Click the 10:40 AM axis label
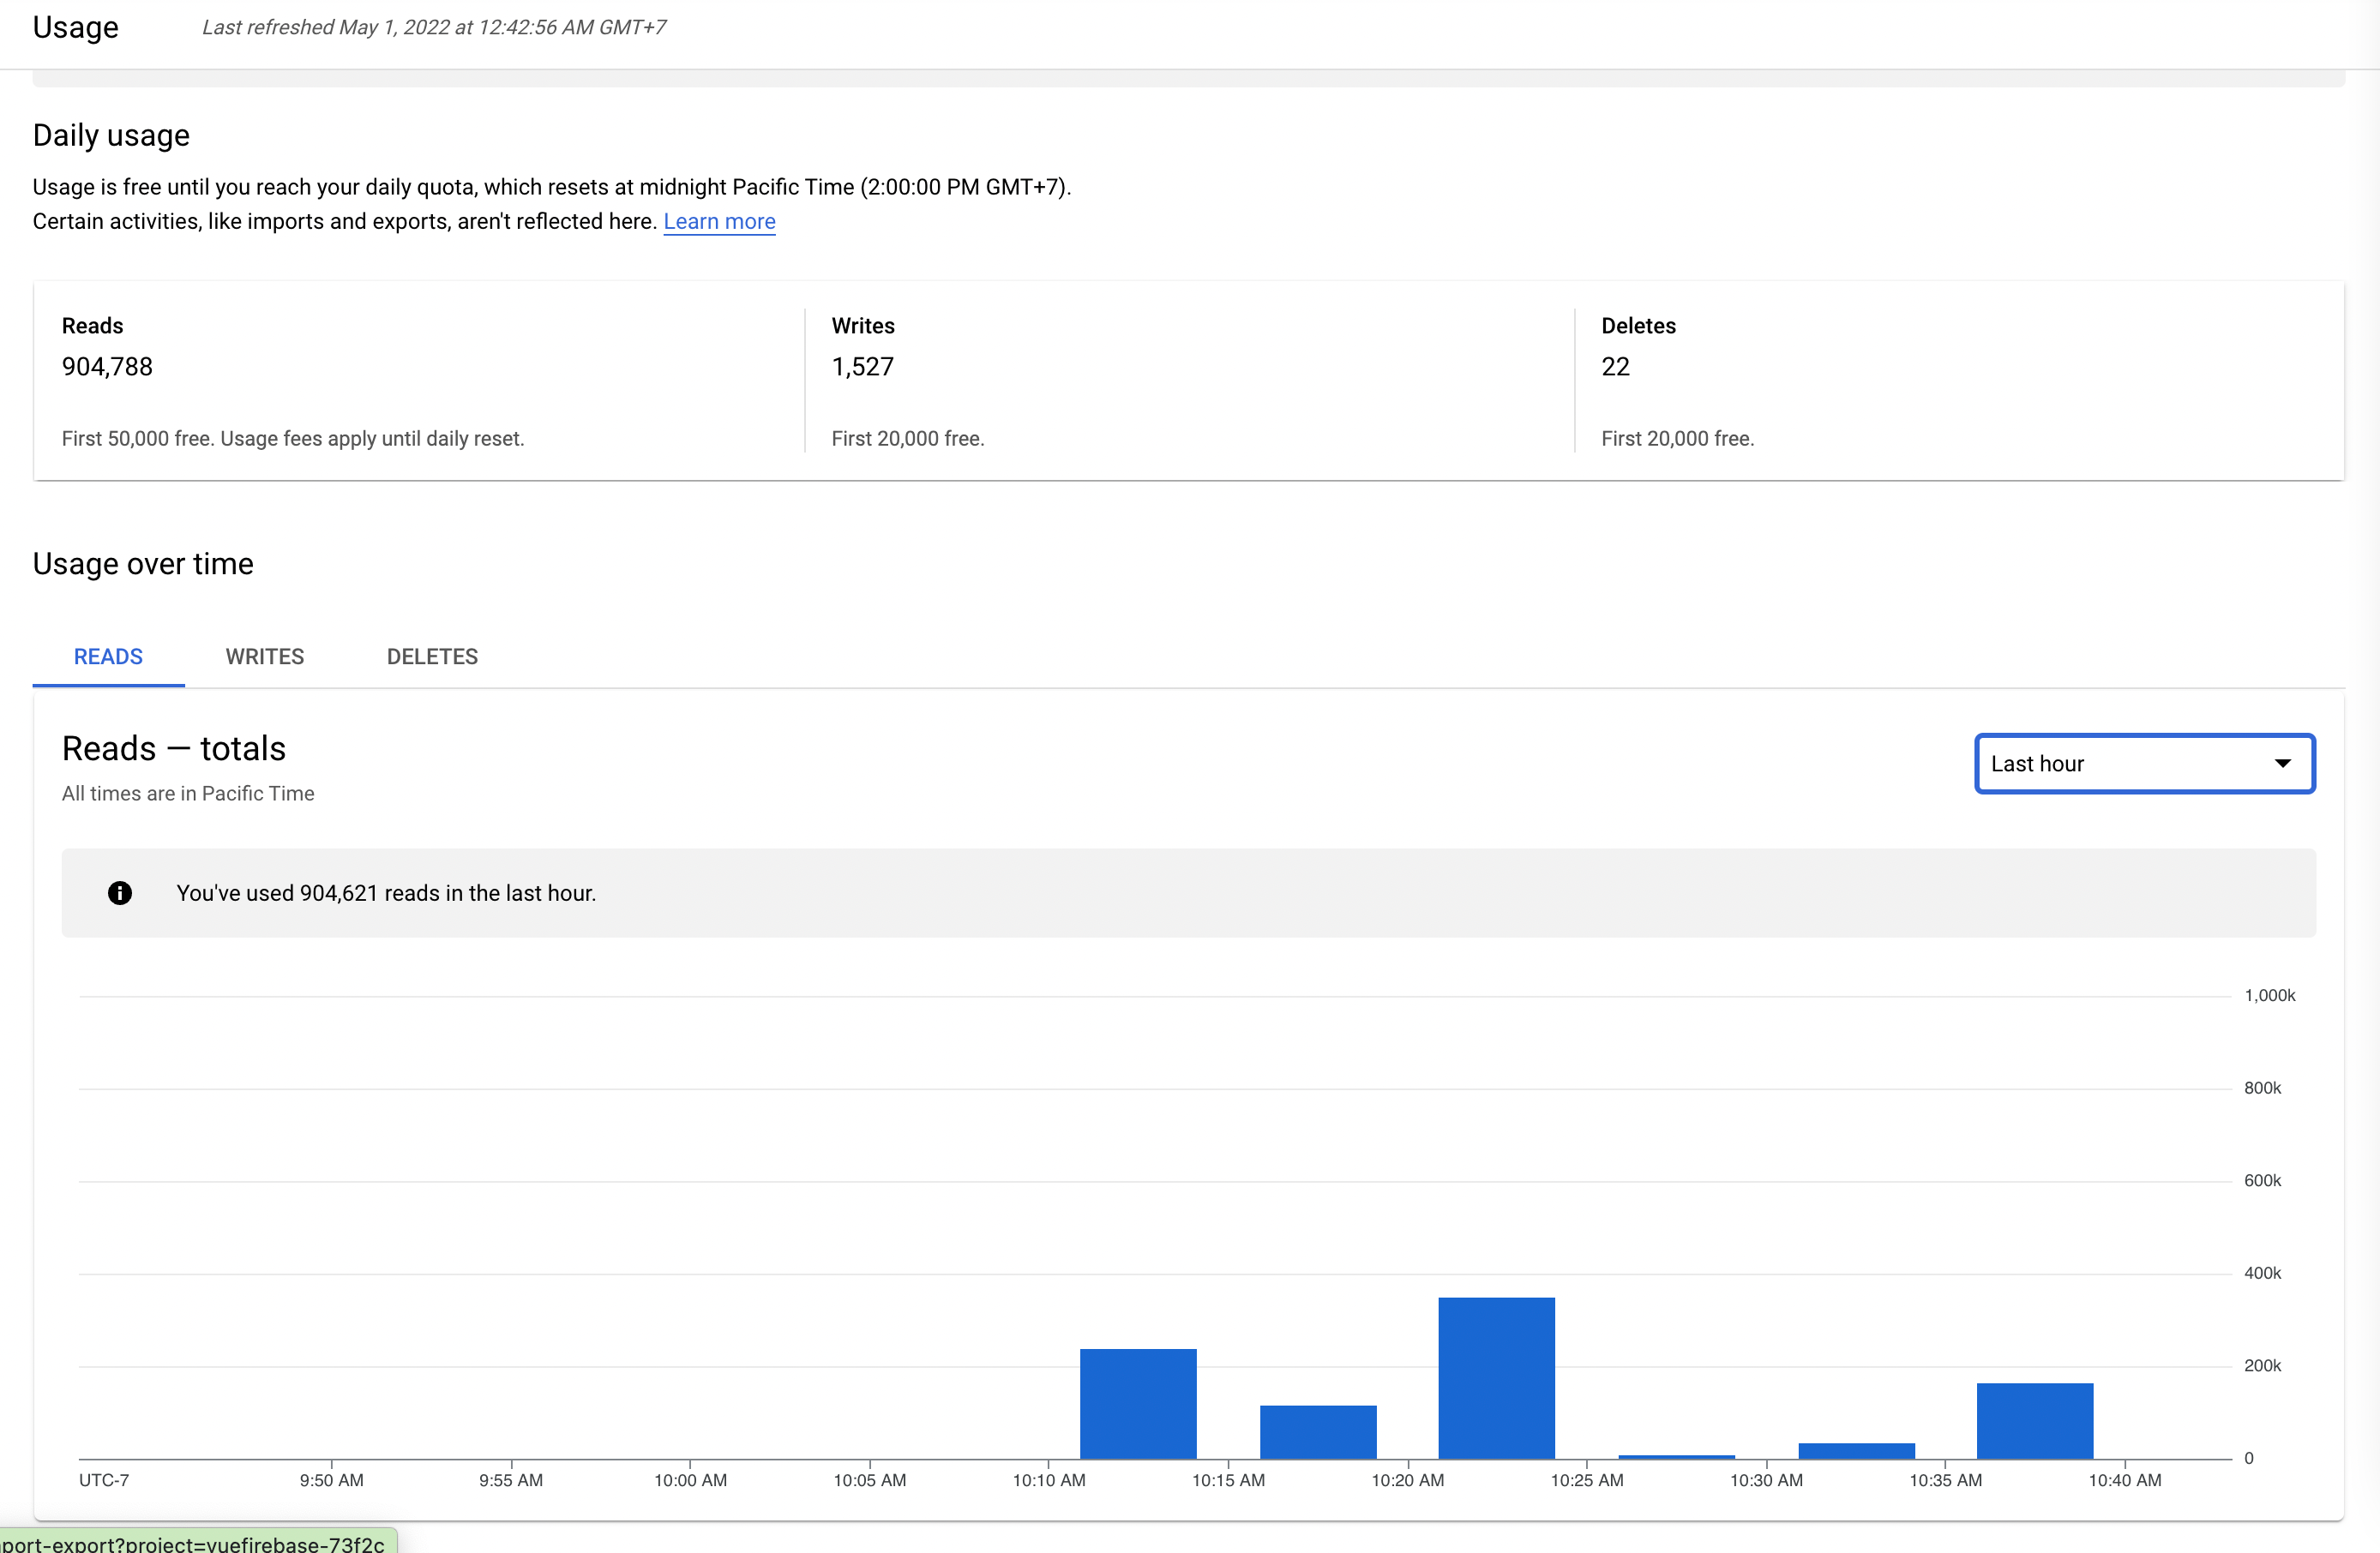This screenshot has height=1553, width=2380. point(2125,1480)
